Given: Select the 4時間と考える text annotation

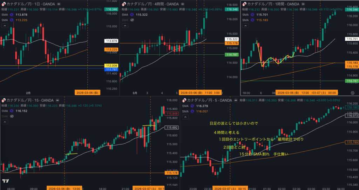Looking at the screenshot, I should pyautogui.click(x=226, y=133).
